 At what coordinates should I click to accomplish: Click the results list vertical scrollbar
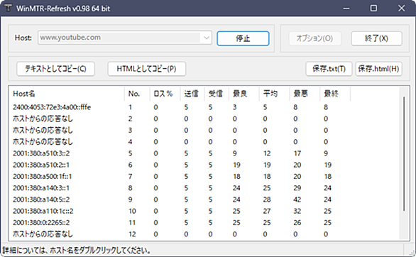404,154
